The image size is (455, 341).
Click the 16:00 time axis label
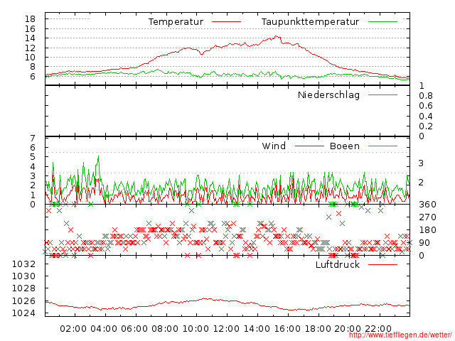(x=287, y=329)
